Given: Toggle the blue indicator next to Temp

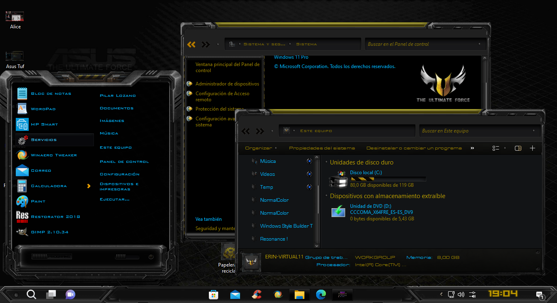Looking at the screenshot, I should pyautogui.click(x=309, y=187).
